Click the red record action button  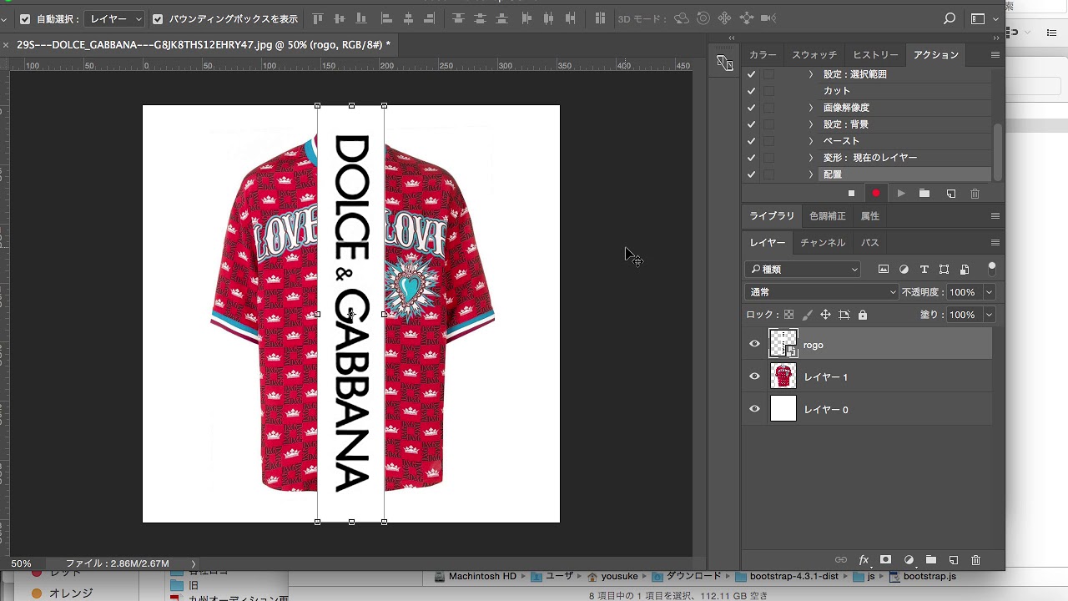point(876,194)
